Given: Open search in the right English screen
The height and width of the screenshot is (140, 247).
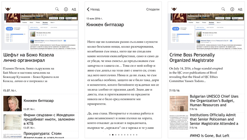Looking at the screenshot, I should (x=223, y=9).
